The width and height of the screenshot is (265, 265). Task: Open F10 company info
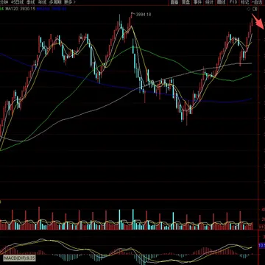click(x=233, y=2)
